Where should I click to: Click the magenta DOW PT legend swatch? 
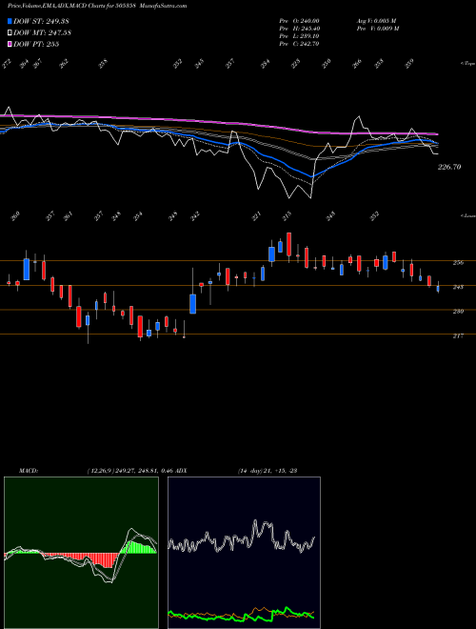[10, 44]
